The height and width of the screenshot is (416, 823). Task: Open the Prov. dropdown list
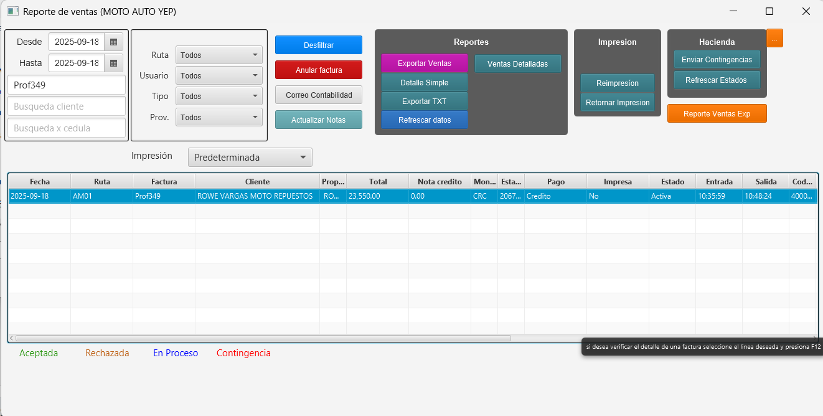coord(219,118)
